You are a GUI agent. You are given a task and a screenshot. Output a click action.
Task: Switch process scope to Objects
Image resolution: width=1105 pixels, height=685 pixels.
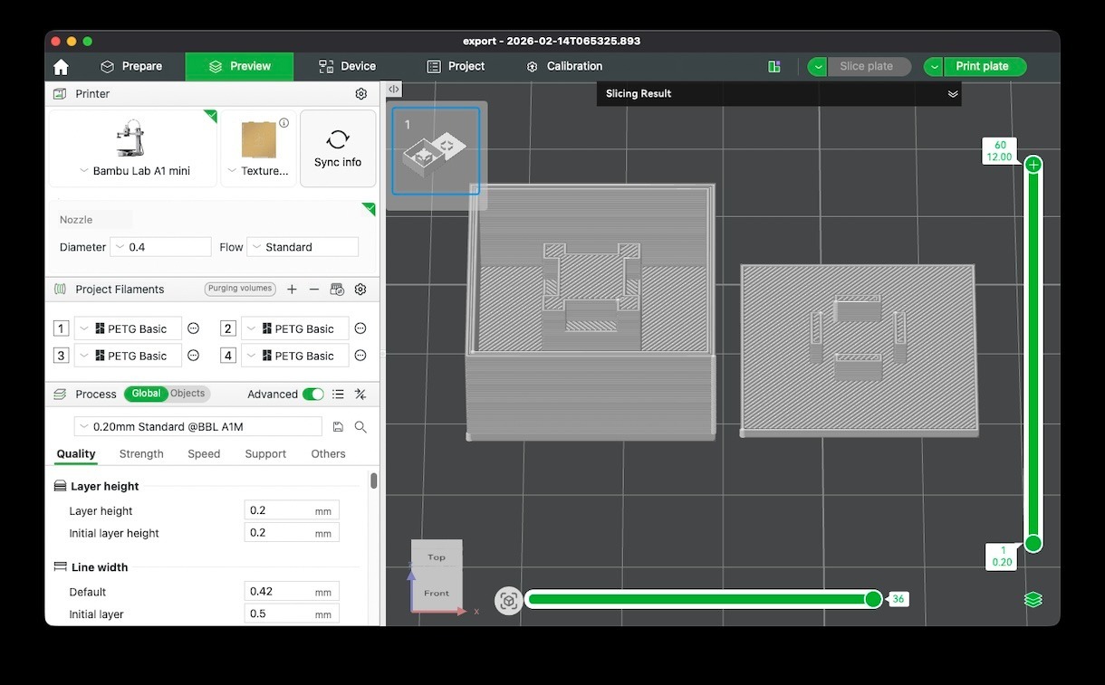[187, 394]
